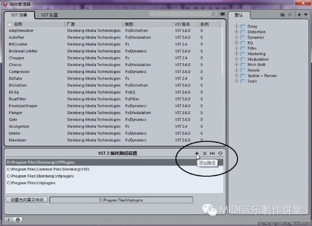Image resolution: width=312 pixels, height=226 pixels.
Task: Expand the Delay folder
Action: click(x=236, y=26)
